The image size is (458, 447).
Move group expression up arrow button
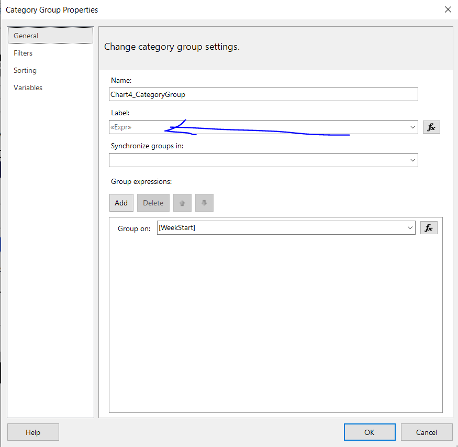click(x=182, y=203)
